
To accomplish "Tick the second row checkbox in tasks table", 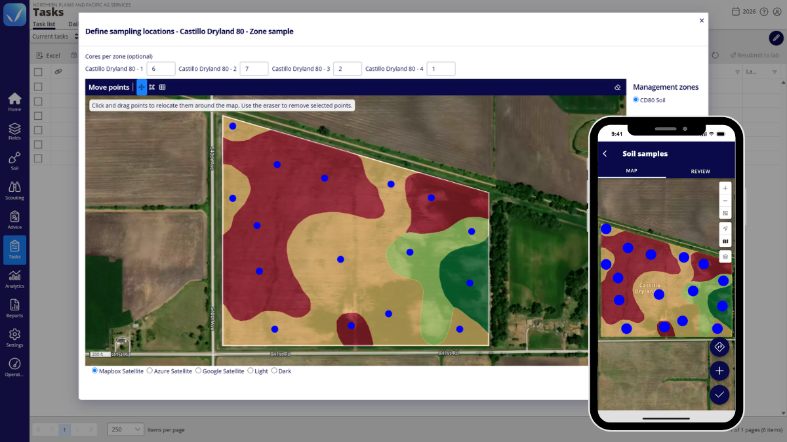I will (38, 101).
